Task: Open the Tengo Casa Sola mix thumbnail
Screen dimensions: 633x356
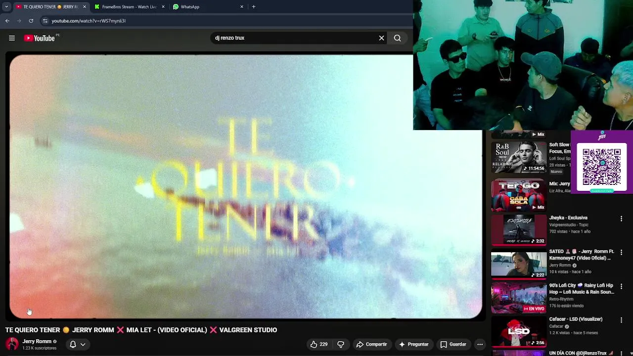Action: 518,196
